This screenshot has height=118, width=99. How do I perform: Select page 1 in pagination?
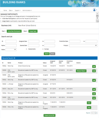(94, 113)
